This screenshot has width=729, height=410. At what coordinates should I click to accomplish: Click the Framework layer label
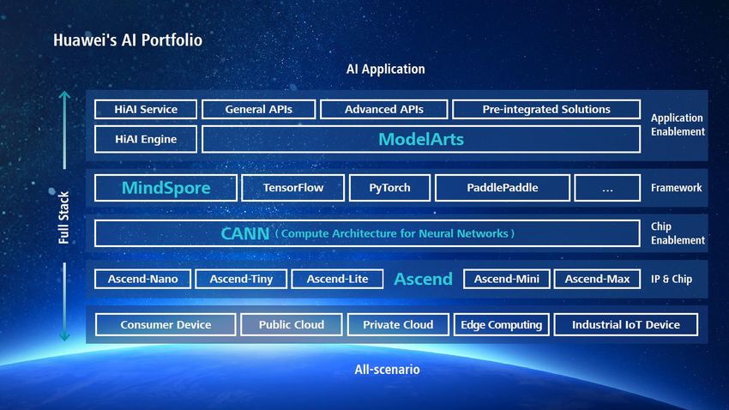point(676,188)
